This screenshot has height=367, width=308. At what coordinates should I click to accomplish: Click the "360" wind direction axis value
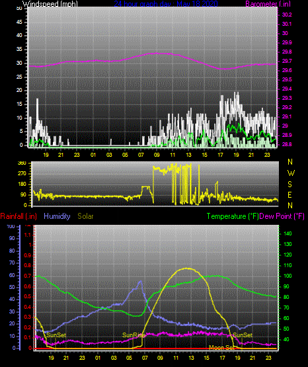22,163
